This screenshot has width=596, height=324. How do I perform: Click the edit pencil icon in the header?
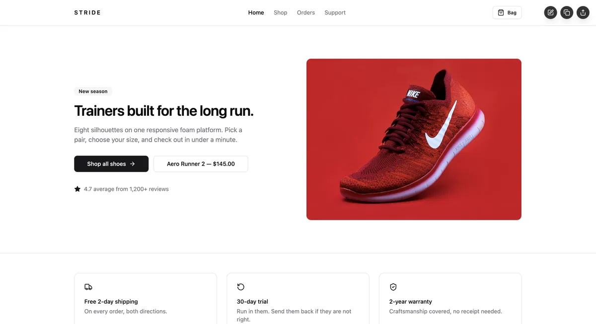550,12
